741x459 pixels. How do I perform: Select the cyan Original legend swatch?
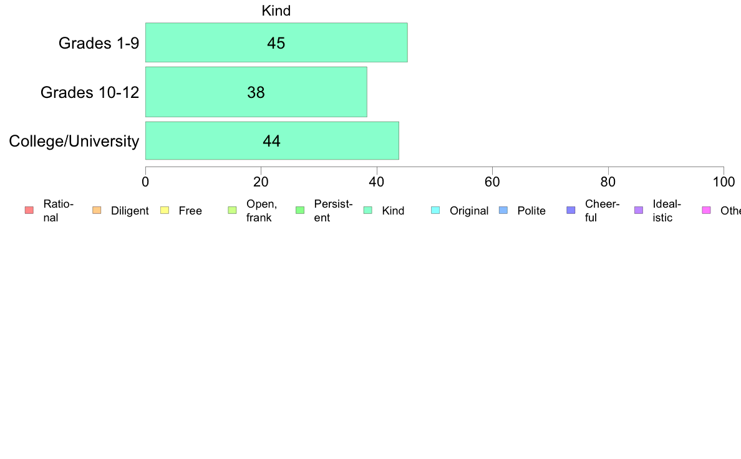pyautogui.click(x=436, y=210)
